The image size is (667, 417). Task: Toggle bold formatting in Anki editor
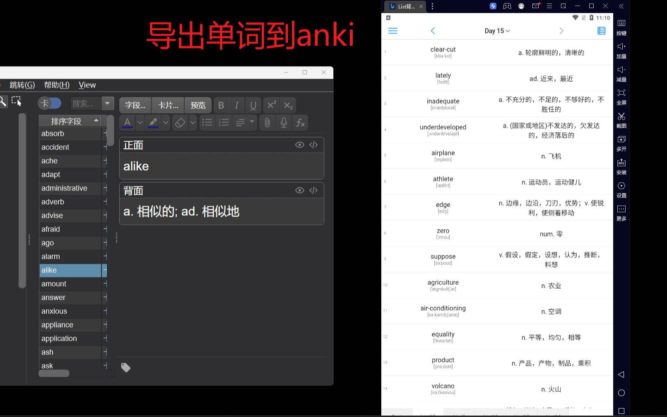click(221, 105)
